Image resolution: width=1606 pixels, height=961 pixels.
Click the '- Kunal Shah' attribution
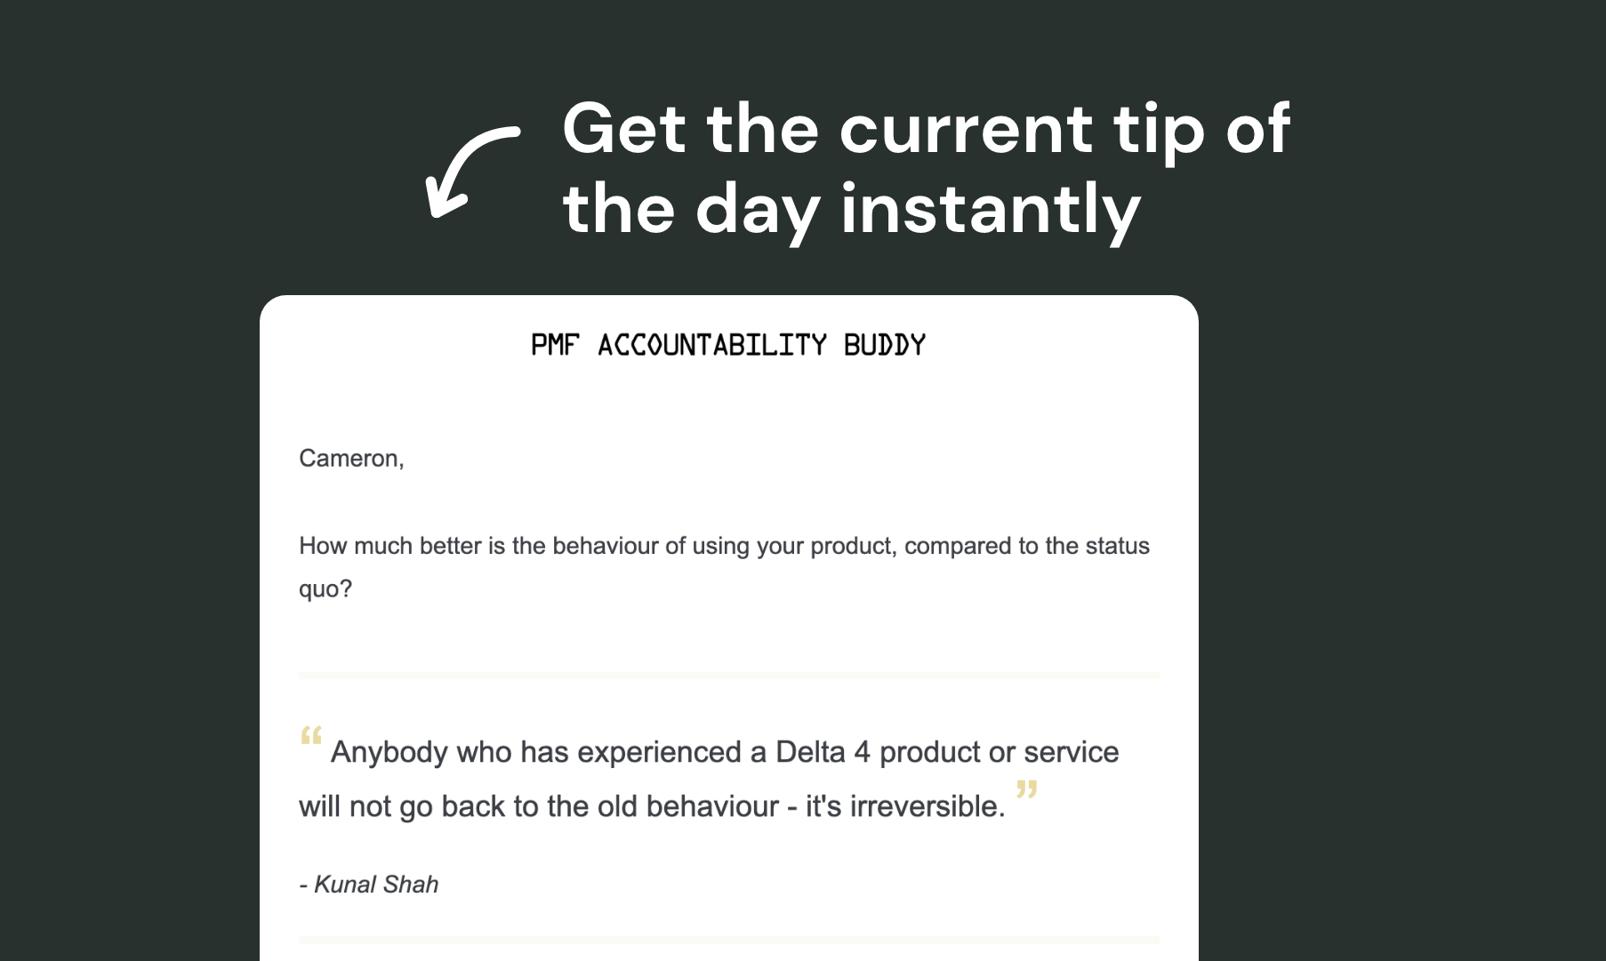pos(369,885)
